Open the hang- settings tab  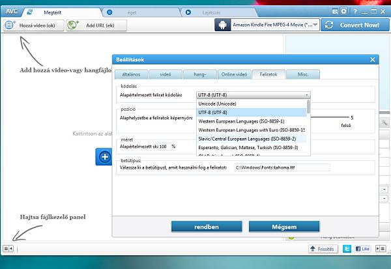pyautogui.click(x=200, y=74)
